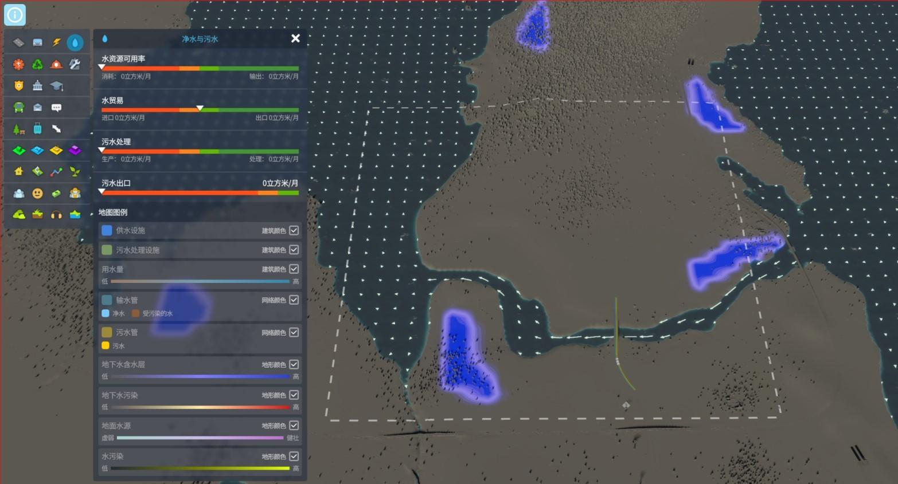Select the green residential zone icon

pos(19,151)
